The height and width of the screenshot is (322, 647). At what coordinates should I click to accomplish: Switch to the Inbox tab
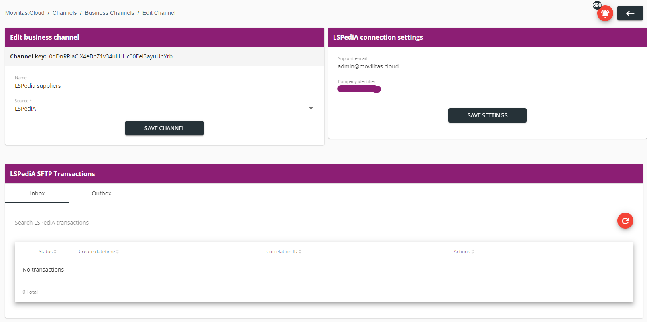click(37, 193)
